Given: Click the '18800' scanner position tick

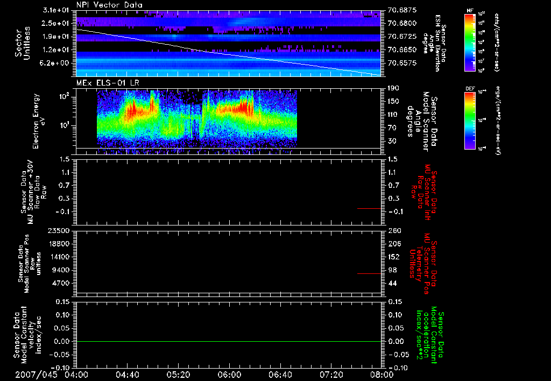Looking at the screenshot, I should [58, 244].
